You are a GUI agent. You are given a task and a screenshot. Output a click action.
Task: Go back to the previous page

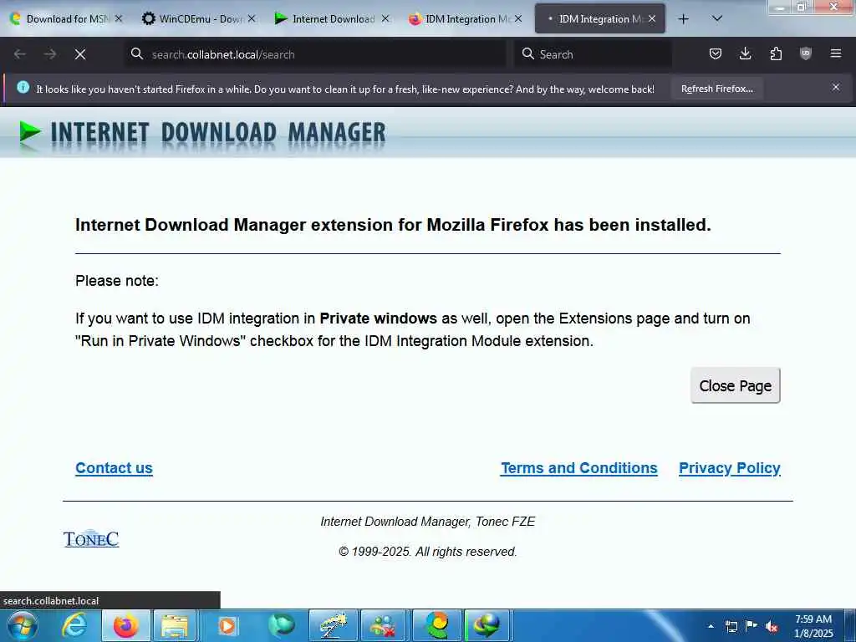point(20,54)
